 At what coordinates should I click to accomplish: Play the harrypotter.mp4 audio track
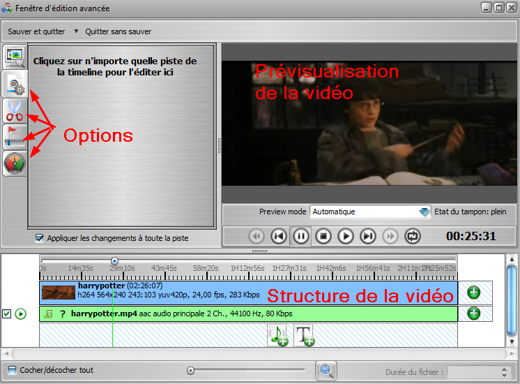point(20,314)
